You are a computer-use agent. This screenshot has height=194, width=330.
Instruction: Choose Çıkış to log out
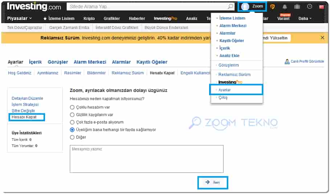point(223,97)
